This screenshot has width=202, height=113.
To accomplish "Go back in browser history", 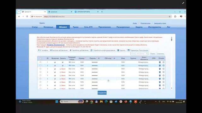I will click(x=19, y=17).
